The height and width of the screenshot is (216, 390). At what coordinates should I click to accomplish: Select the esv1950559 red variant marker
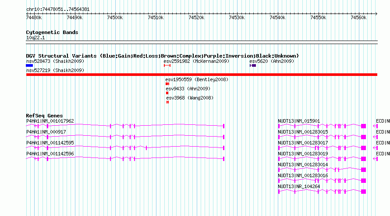point(167,84)
